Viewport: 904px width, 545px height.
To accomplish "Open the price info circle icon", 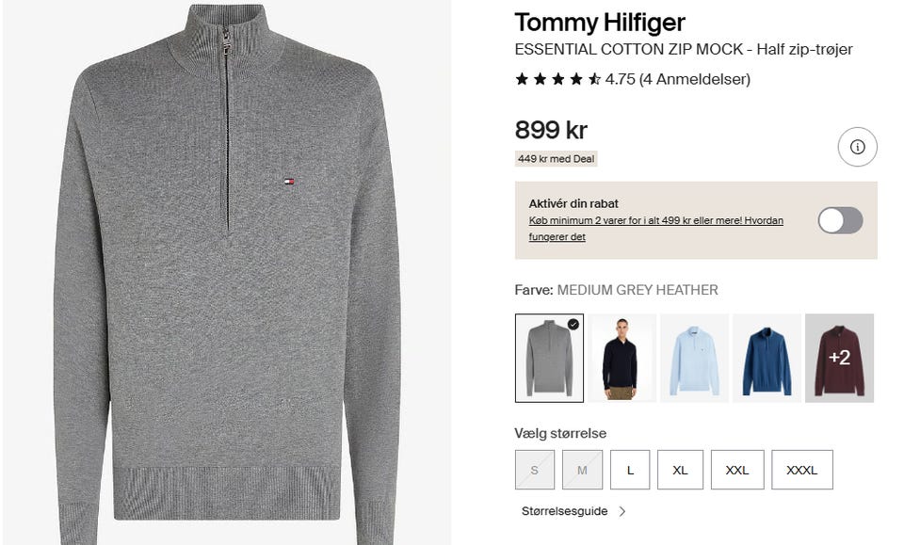I will click(857, 147).
